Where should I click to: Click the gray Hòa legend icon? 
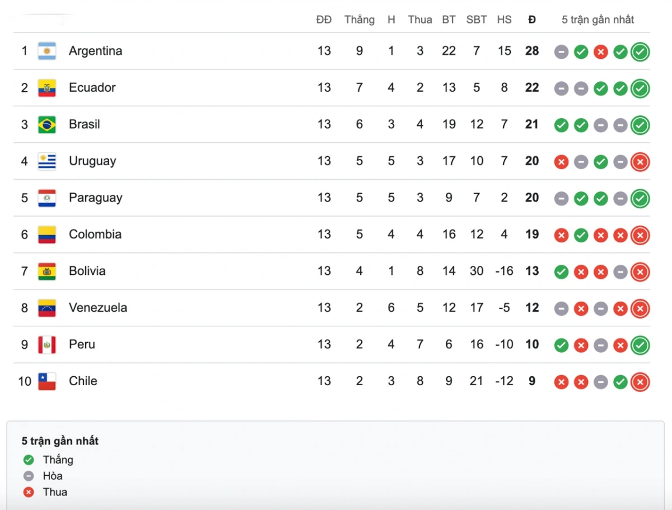[x=29, y=476]
